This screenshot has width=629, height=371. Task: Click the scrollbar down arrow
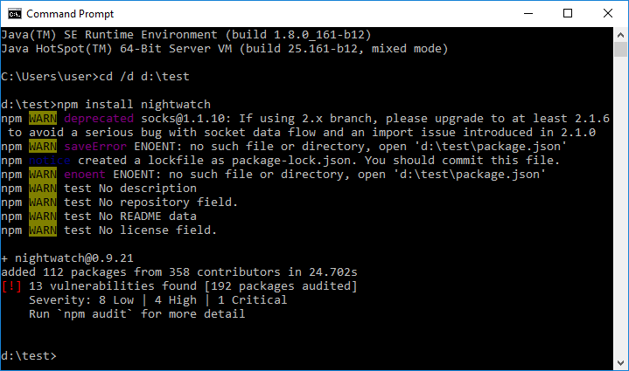(620, 363)
